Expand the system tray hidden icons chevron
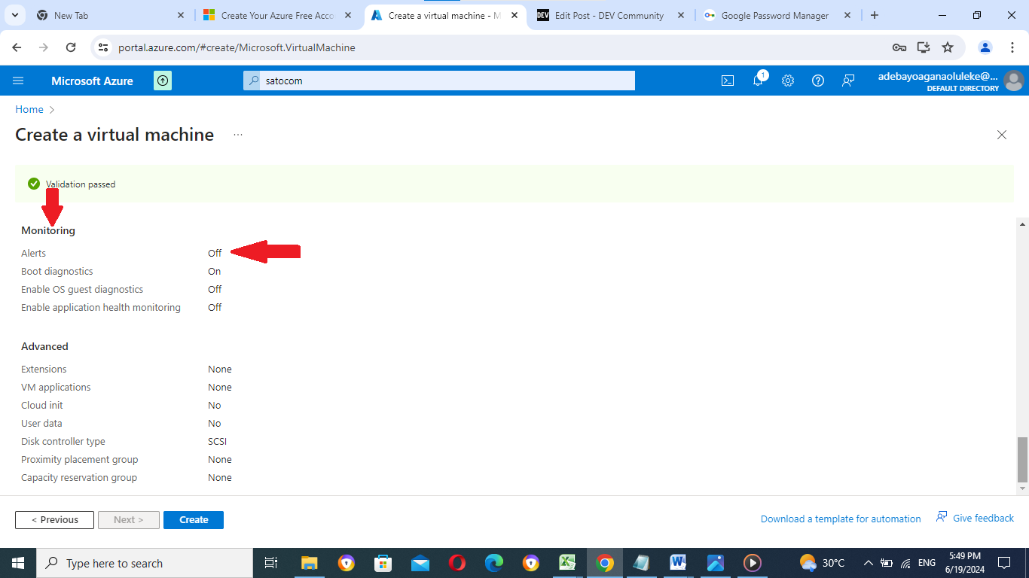The width and height of the screenshot is (1029, 578). (x=869, y=563)
